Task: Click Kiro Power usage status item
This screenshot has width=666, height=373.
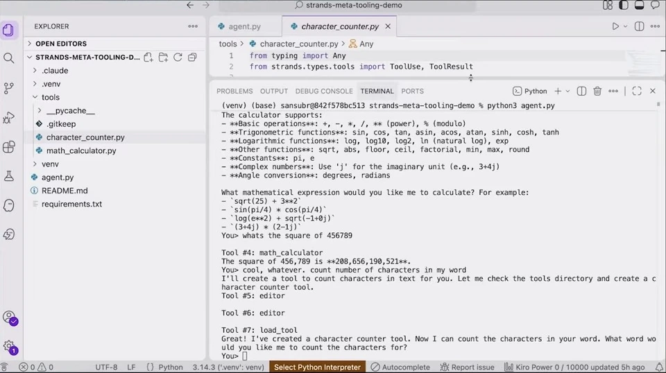Action: [x=574, y=367]
